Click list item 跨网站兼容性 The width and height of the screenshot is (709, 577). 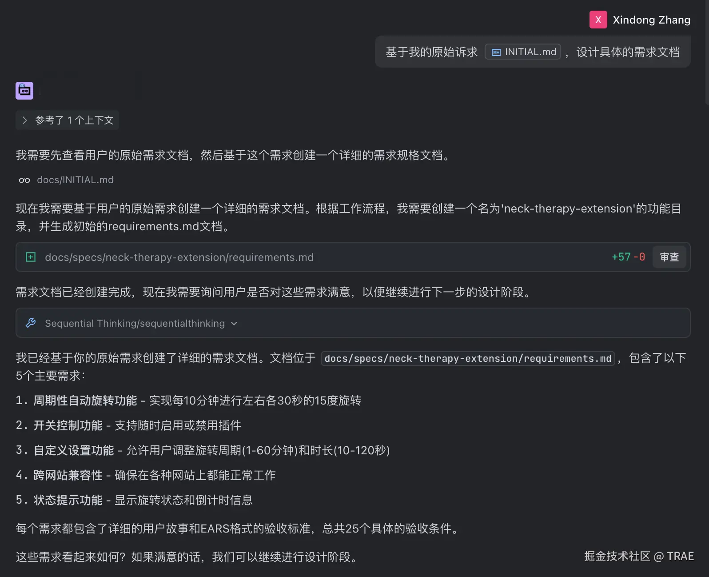[68, 475]
